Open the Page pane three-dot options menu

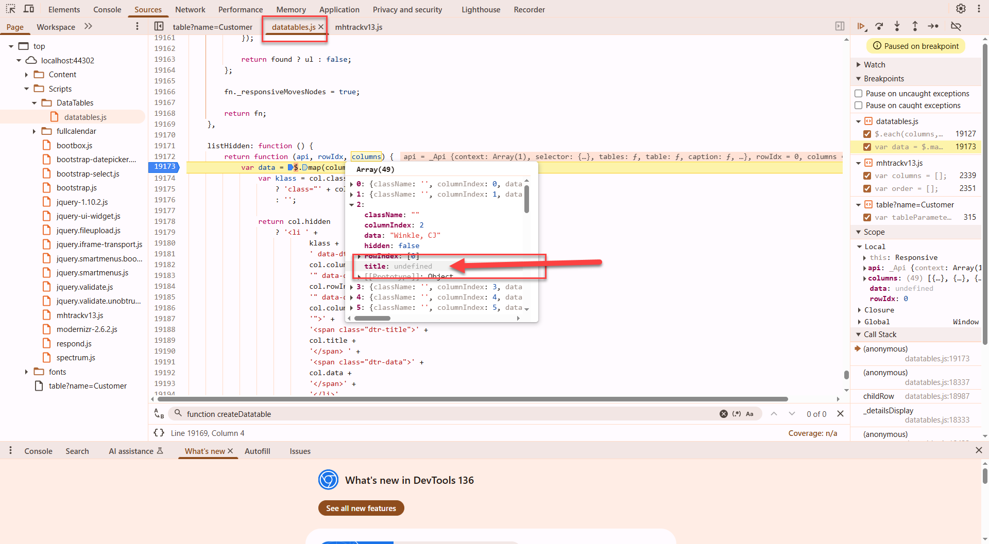(137, 26)
